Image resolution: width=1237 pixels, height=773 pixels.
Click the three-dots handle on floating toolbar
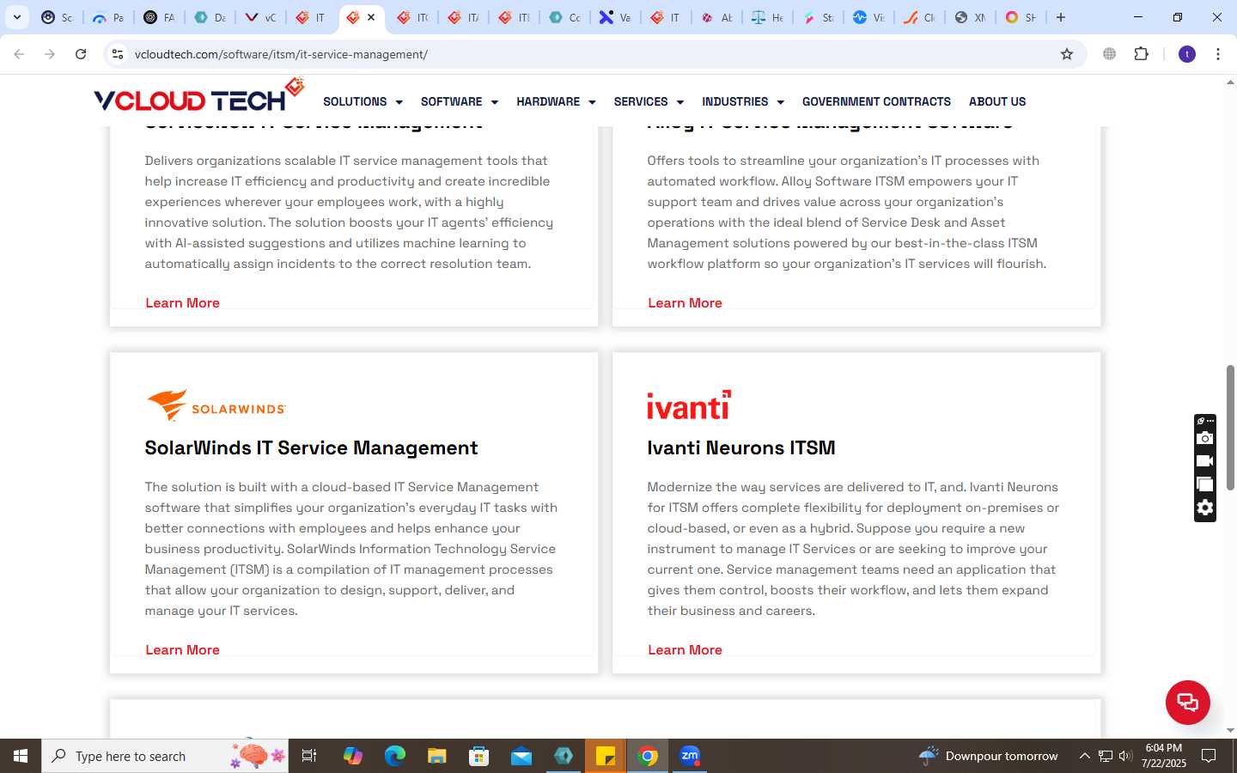click(1210, 421)
